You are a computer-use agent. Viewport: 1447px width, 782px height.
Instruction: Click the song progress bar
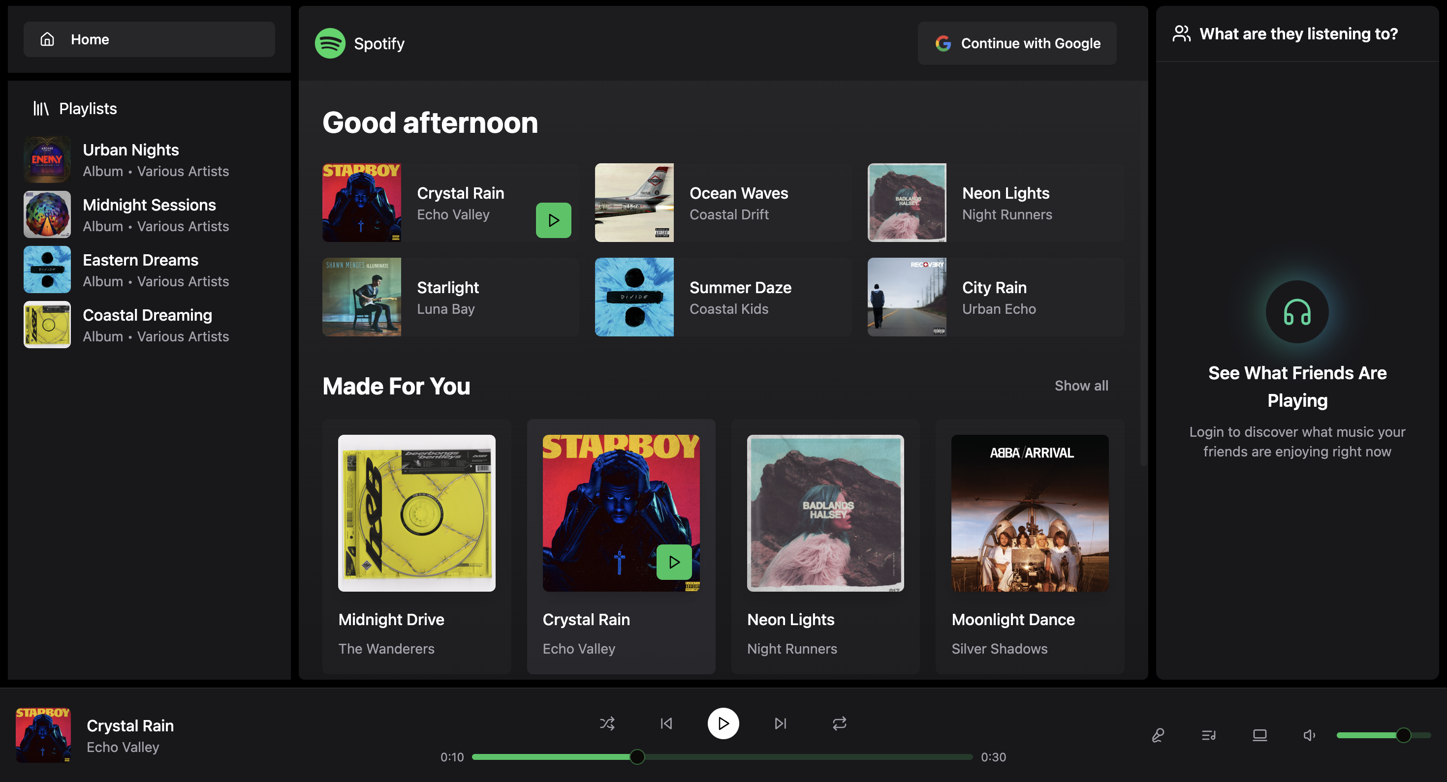coord(723,757)
